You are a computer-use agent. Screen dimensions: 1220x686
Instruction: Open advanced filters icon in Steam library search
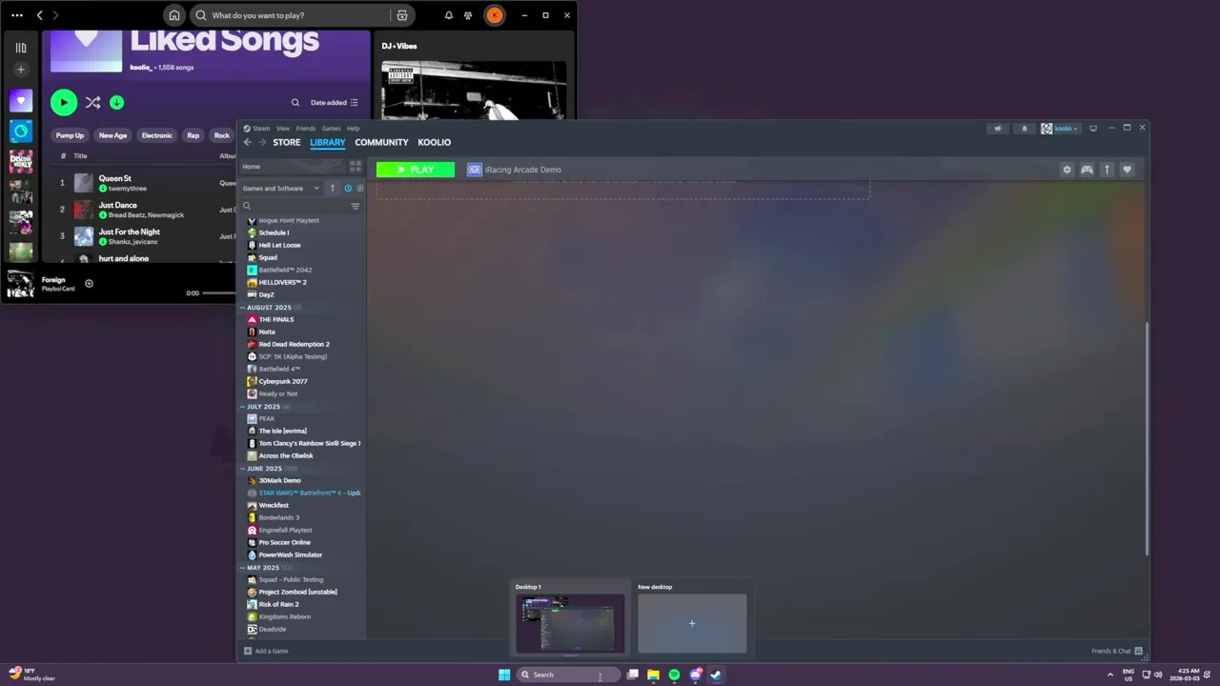[x=356, y=206]
